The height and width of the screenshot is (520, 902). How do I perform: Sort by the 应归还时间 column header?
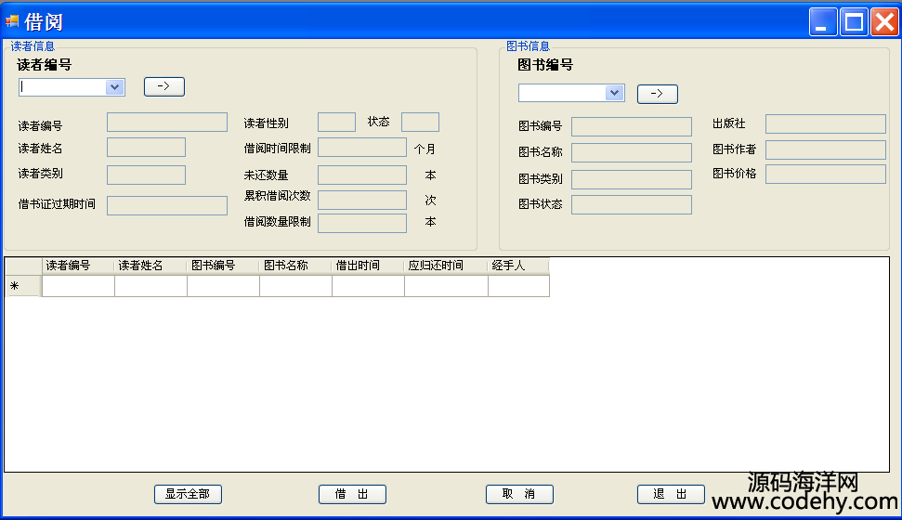coord(447,266)
